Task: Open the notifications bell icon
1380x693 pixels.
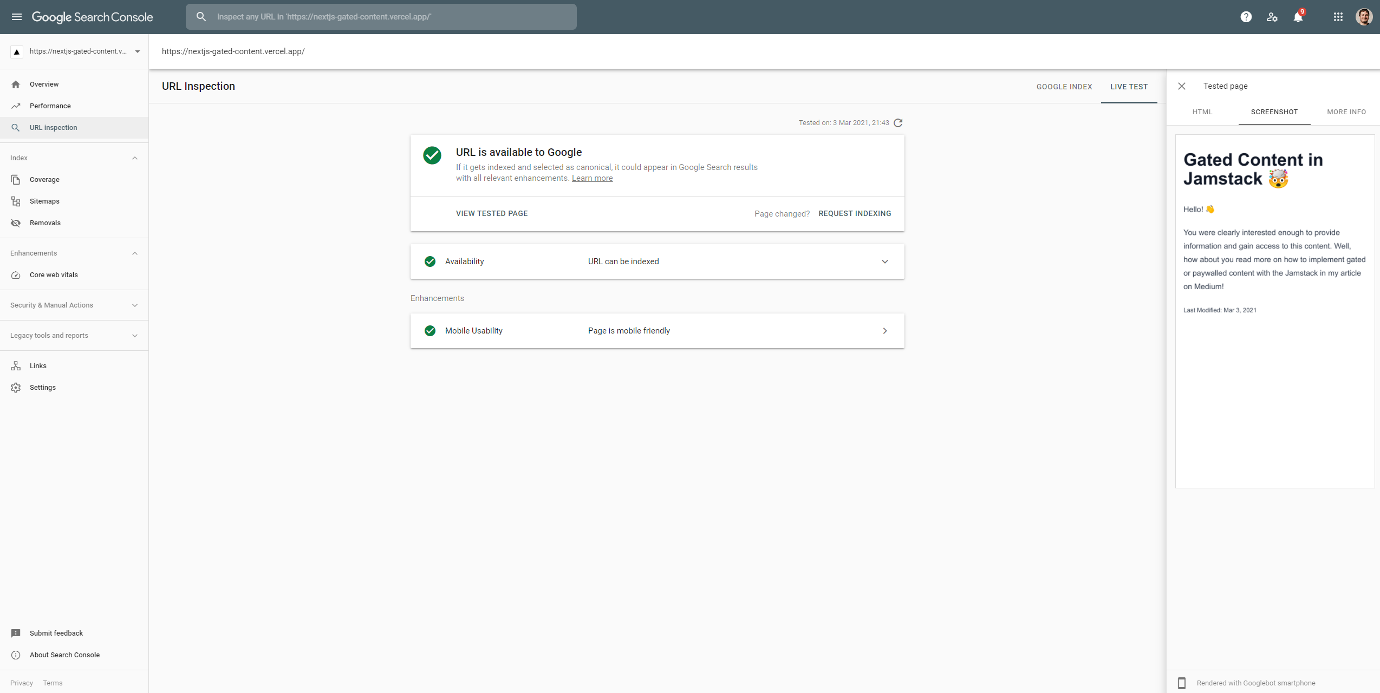Action: [x=1298, y=17]
